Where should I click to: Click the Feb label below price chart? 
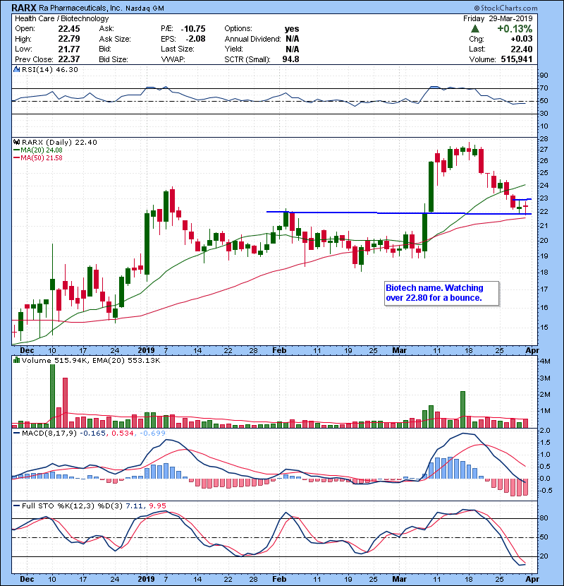click(x=280, y=350)
